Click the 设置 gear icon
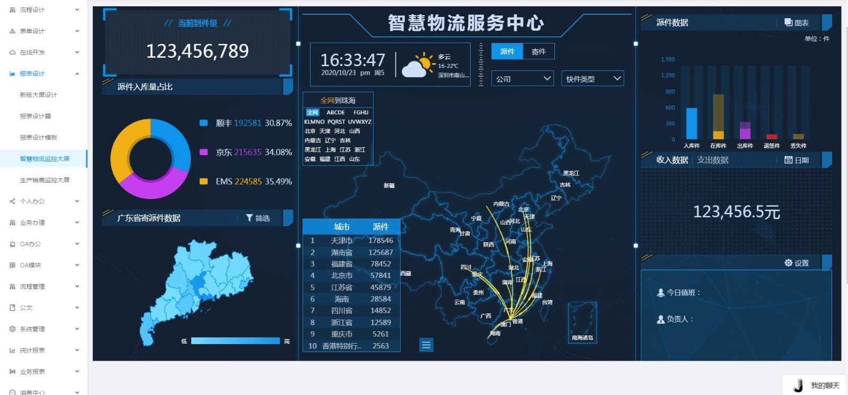This screenshot has width=848, height=395. [x=788, y=263]
